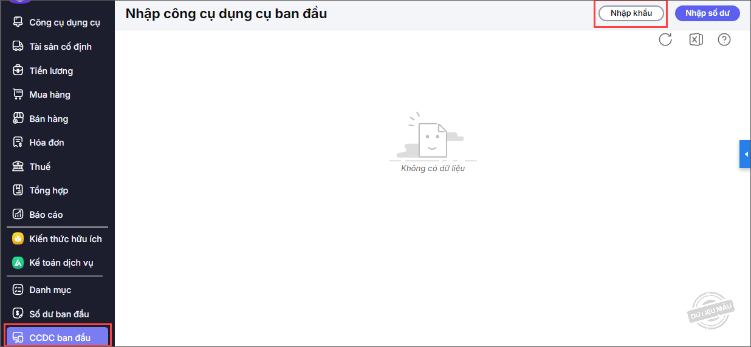Viewport: 751px width, 347px height.
Task: Click the Hóa đơn invoice icon
Action: [18, 142]
